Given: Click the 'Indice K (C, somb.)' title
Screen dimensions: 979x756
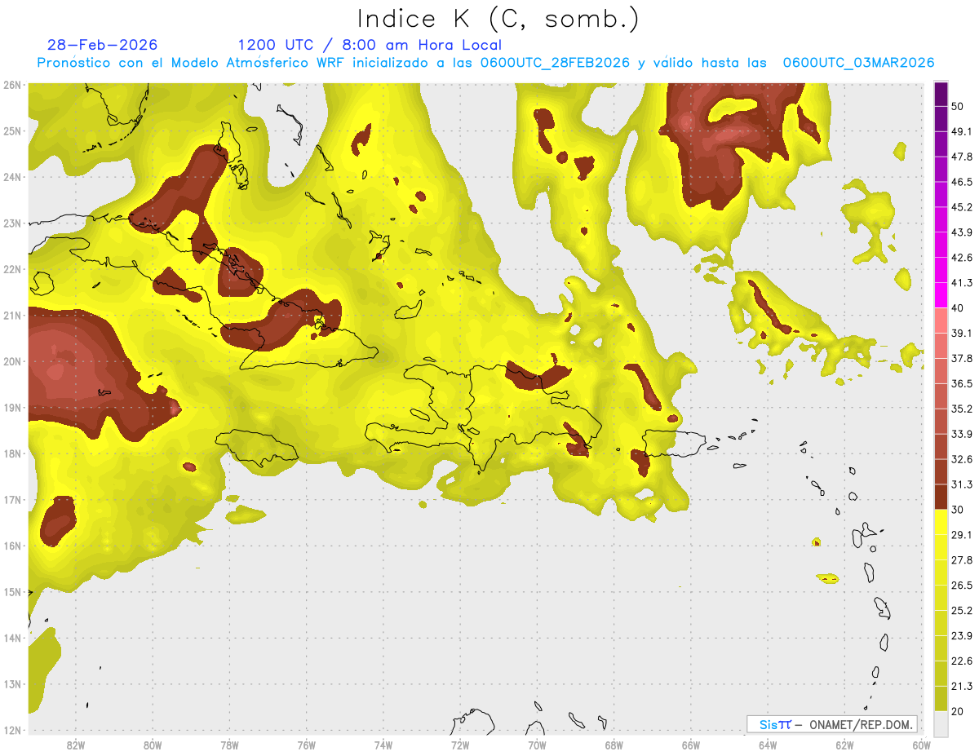Looking at the screenshot, I should [498, 20].
